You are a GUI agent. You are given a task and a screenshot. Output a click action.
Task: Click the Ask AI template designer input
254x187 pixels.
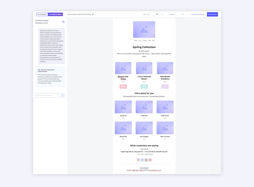(47, 95)
